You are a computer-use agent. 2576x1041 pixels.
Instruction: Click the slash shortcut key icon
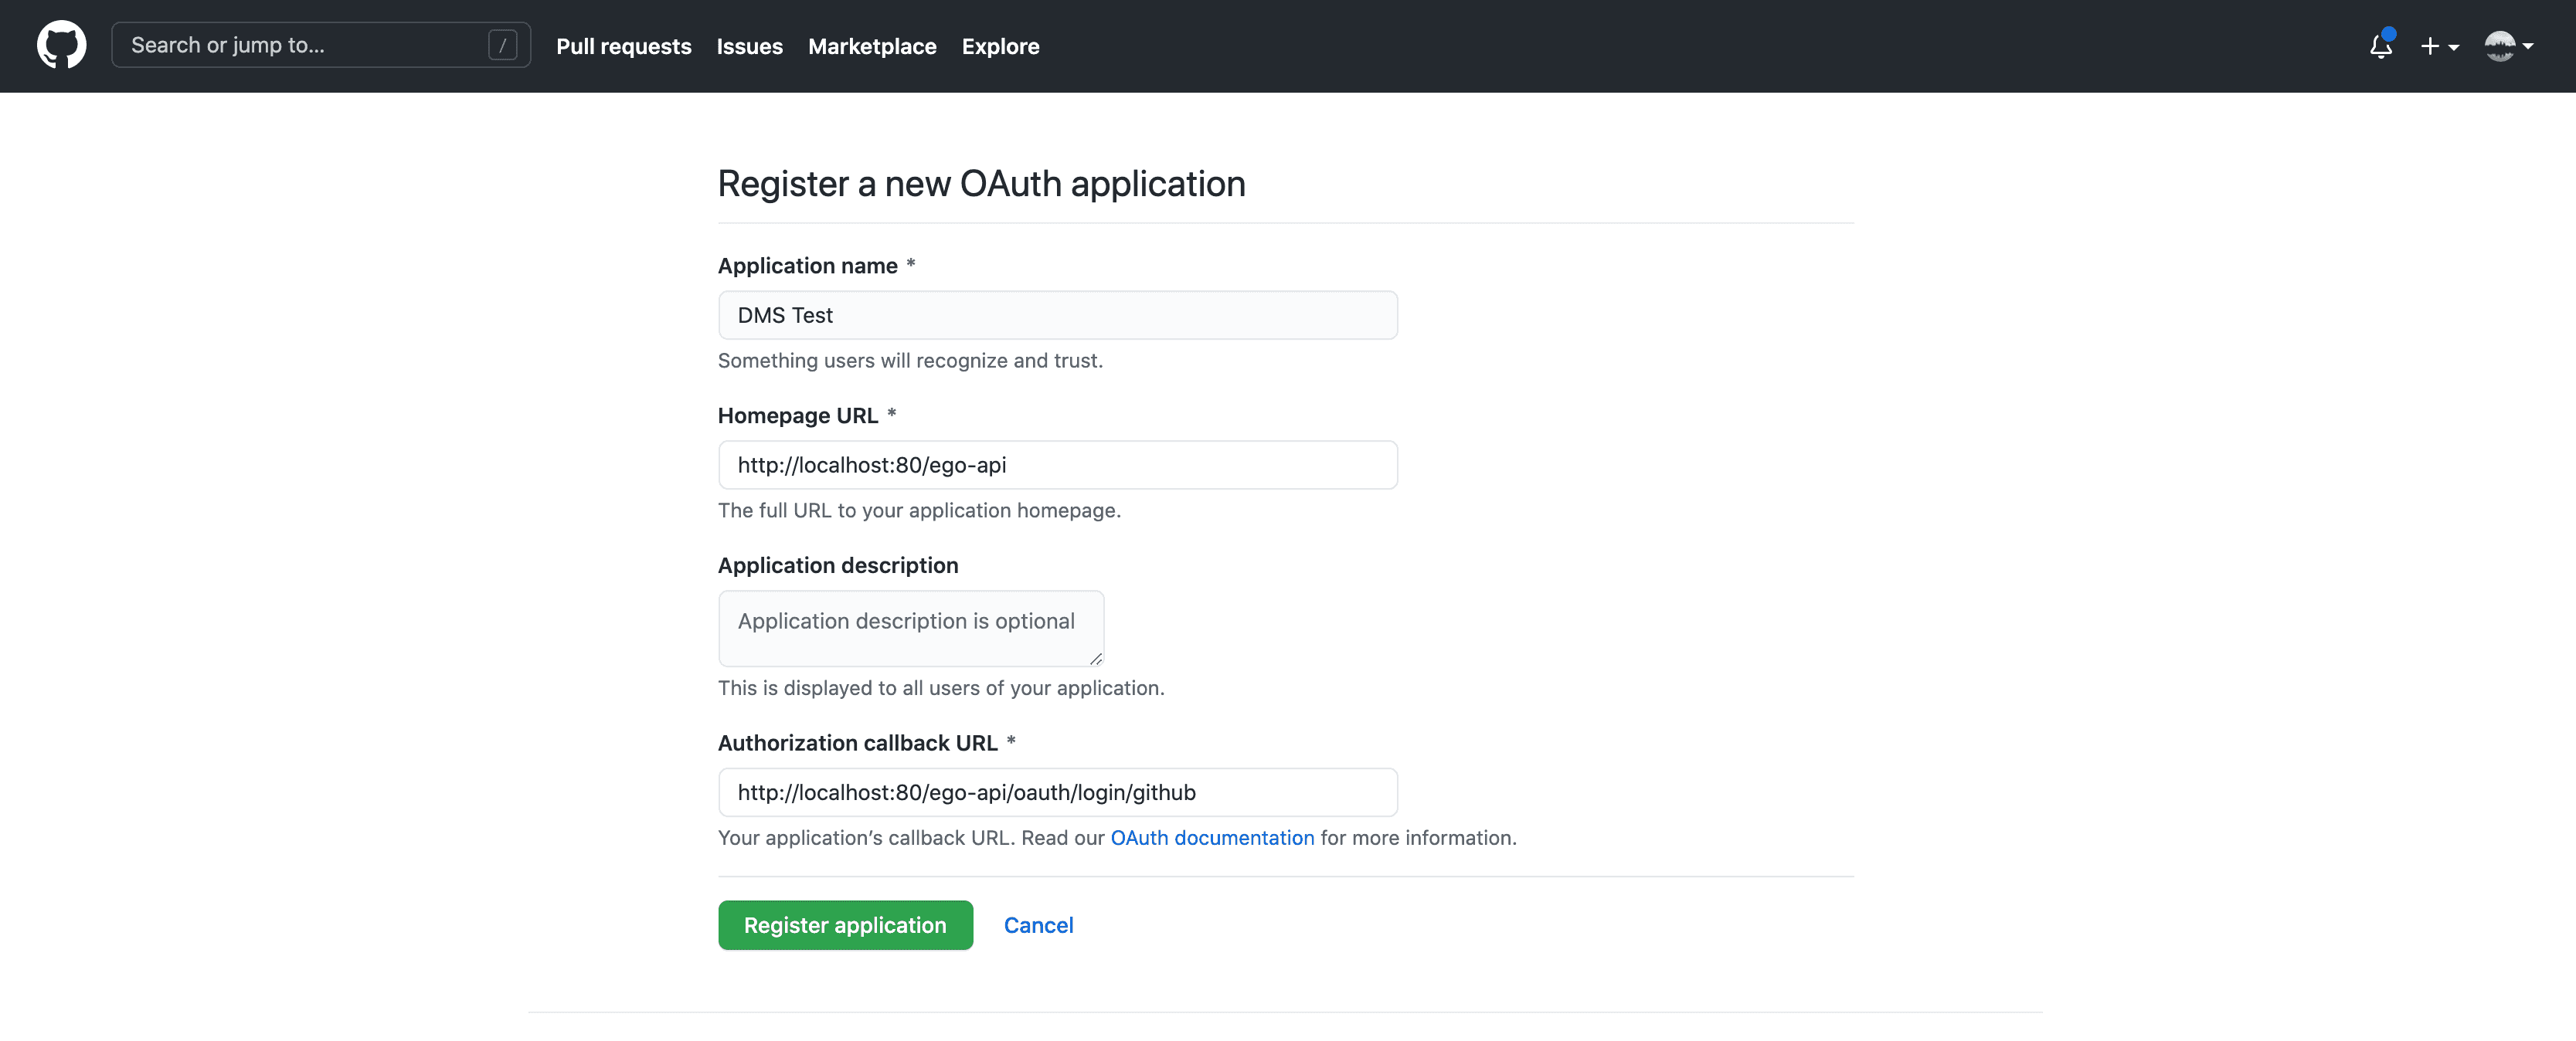(502, 45)
